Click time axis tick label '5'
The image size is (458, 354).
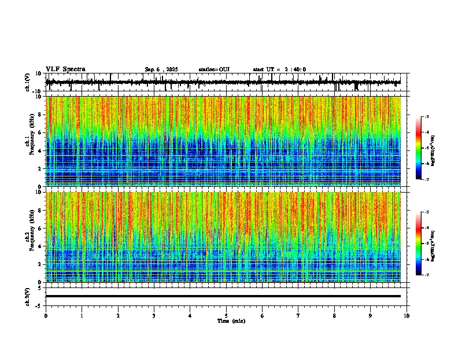pos(226,316)
